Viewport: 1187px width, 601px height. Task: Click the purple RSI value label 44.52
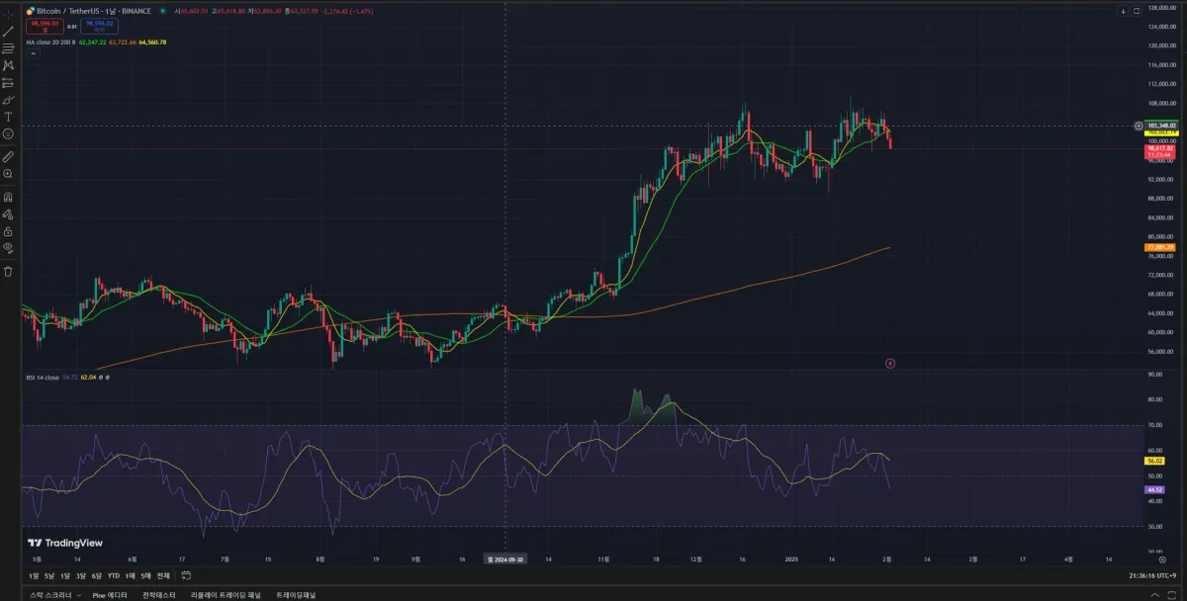(x=1153, y=489)
